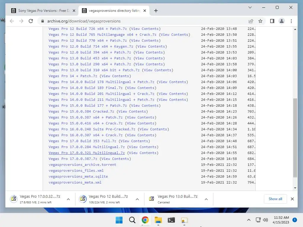Bookmark this page with the star icon
Screen dimensions: 303x227
tap(260, 21)
